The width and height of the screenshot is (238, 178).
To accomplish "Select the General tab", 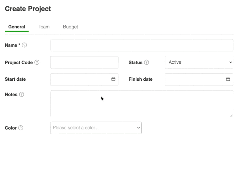I will tap(17, 27).
